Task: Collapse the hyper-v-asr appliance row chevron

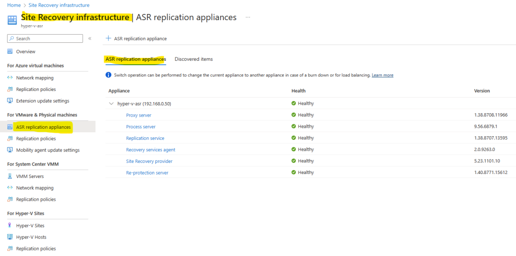Action: tap(111, 104)
